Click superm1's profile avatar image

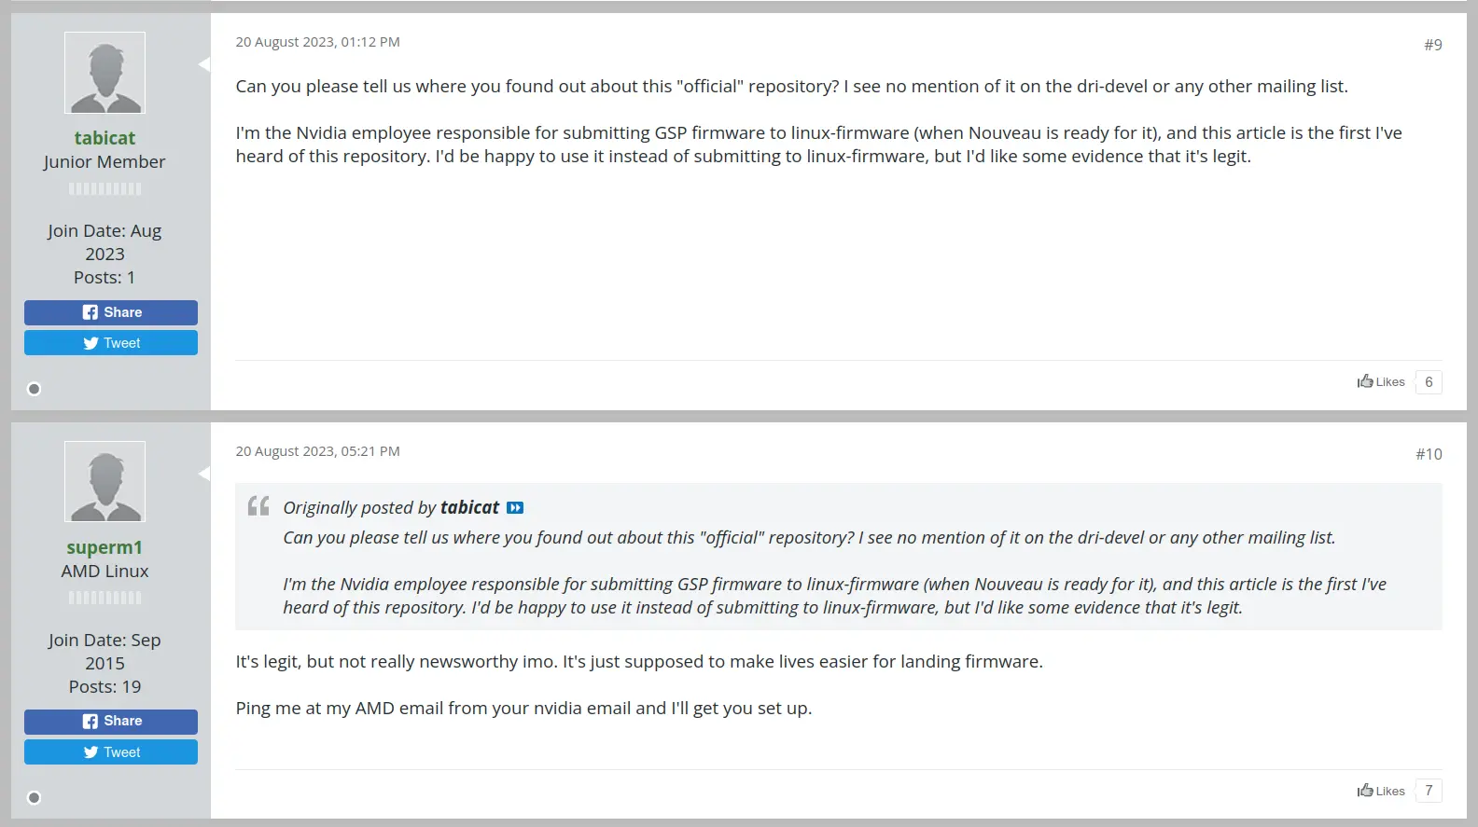[x=105, y=481]
